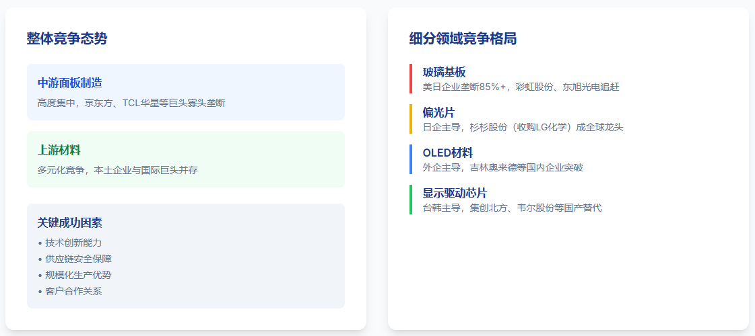755x336 pixels.
Task: Select the 上游材料 card title
Action: 59,150
